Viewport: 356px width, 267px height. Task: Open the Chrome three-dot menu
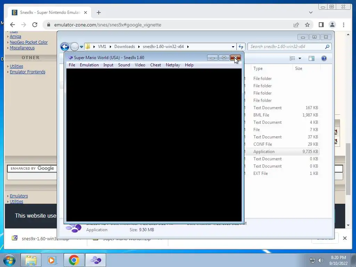(344, 25)
